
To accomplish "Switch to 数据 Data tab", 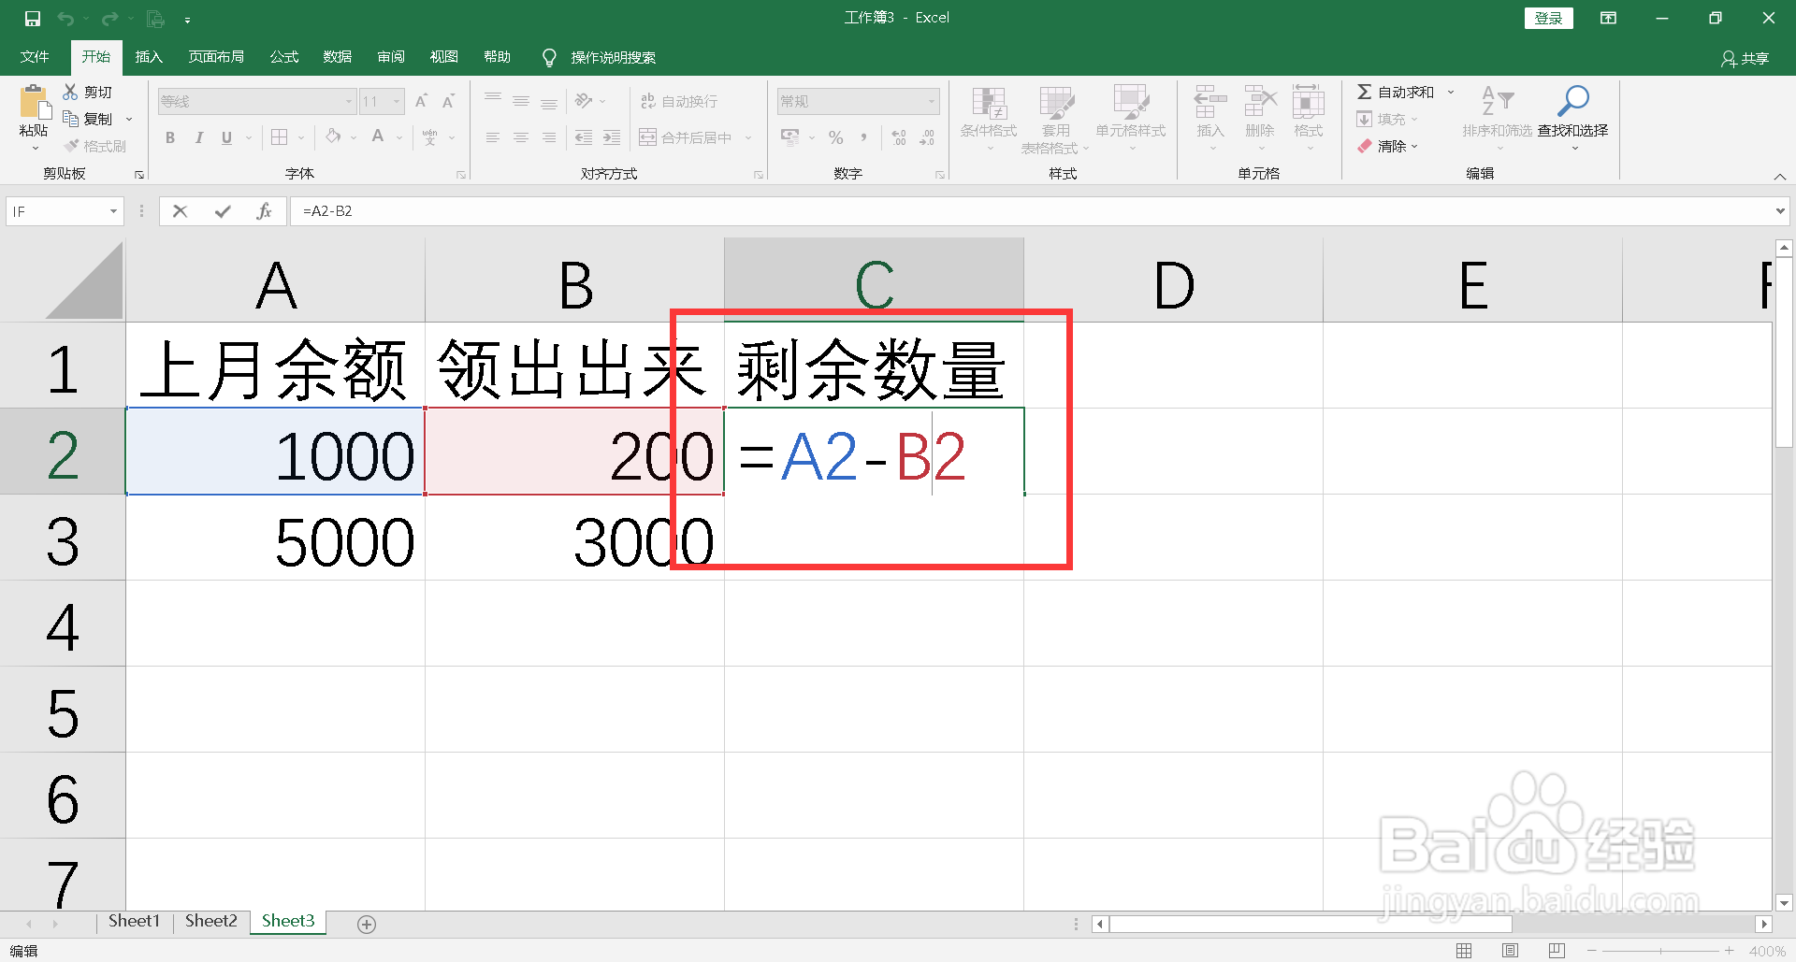I will coord(338,58).
